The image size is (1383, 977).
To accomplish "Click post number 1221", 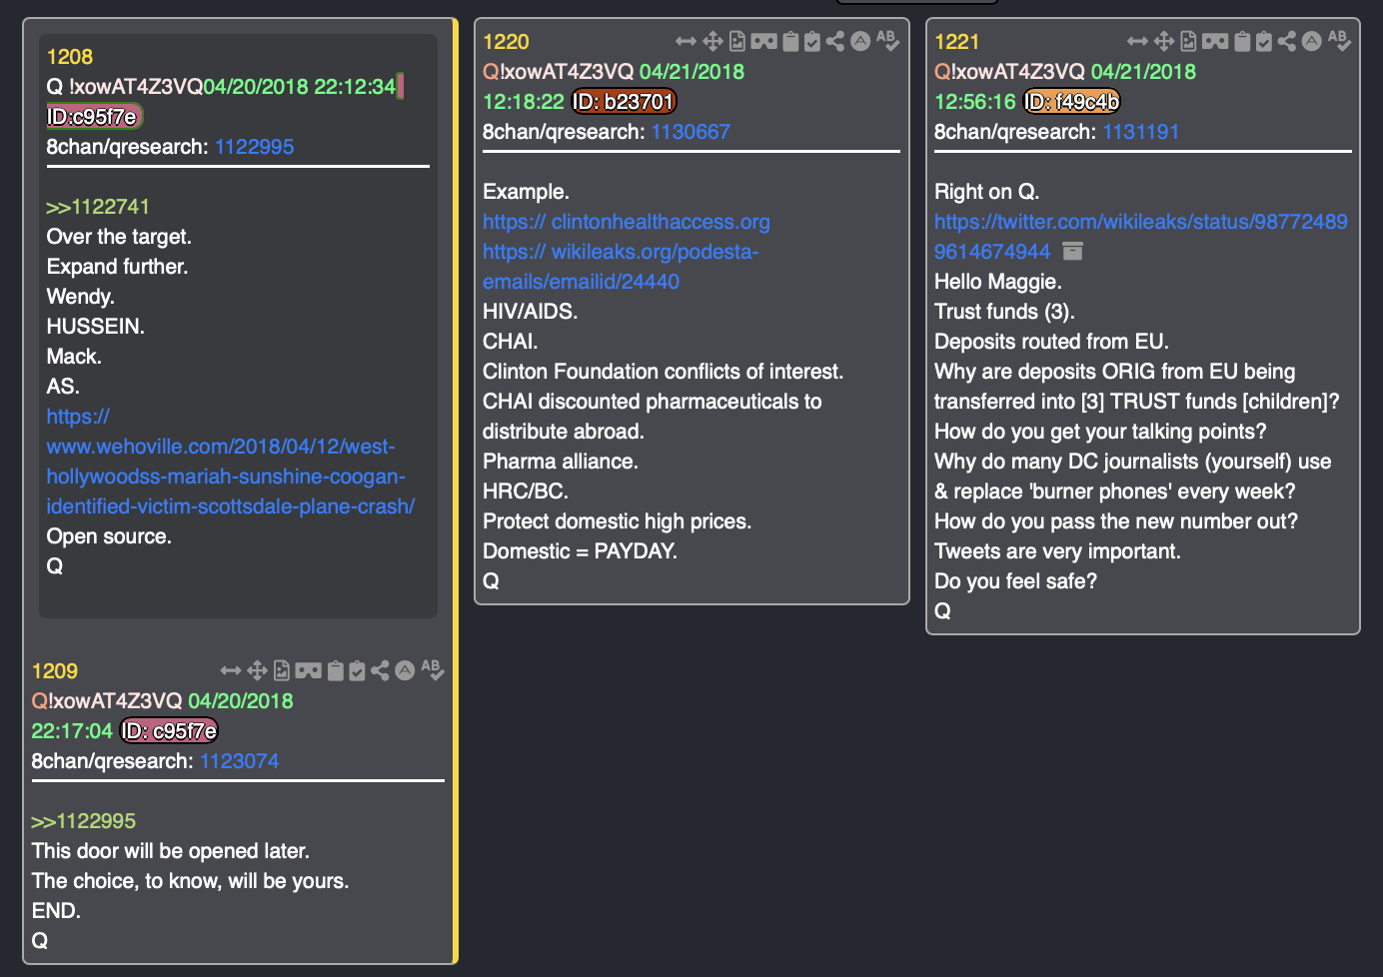I will point(956,42).
